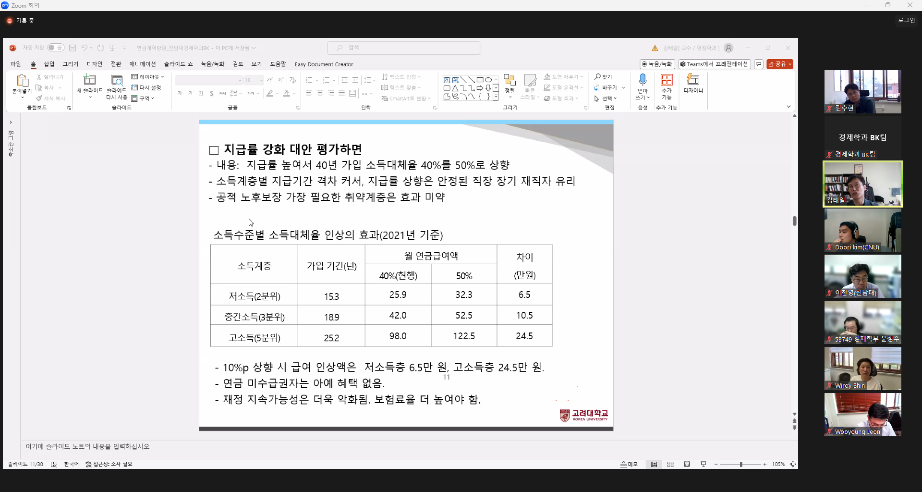Select the Right Arrow shape in gallery
The width and height of the screenshot is (922, 492).
(480, 88)
